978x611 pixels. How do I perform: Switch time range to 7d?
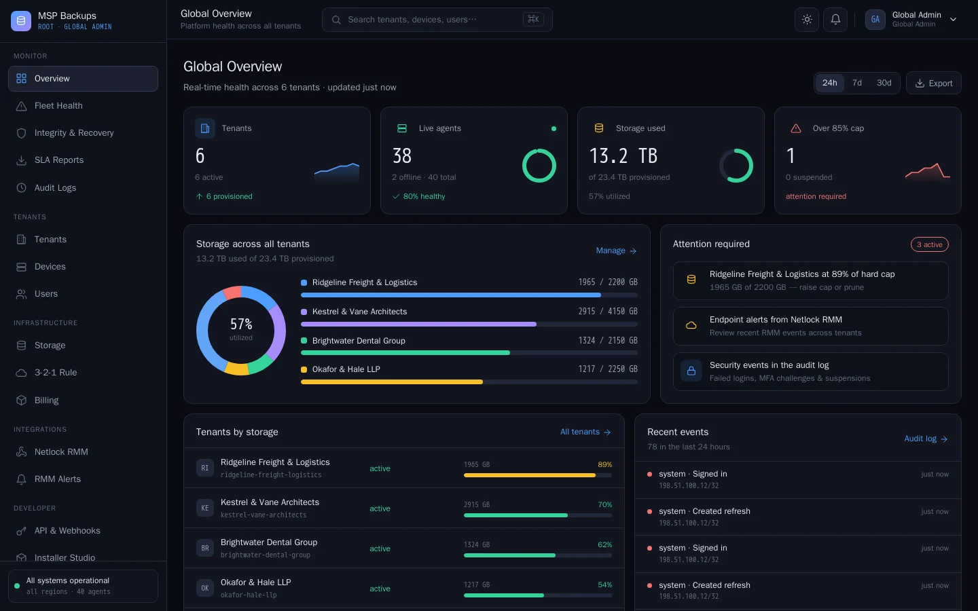click(x=857, y=83)
